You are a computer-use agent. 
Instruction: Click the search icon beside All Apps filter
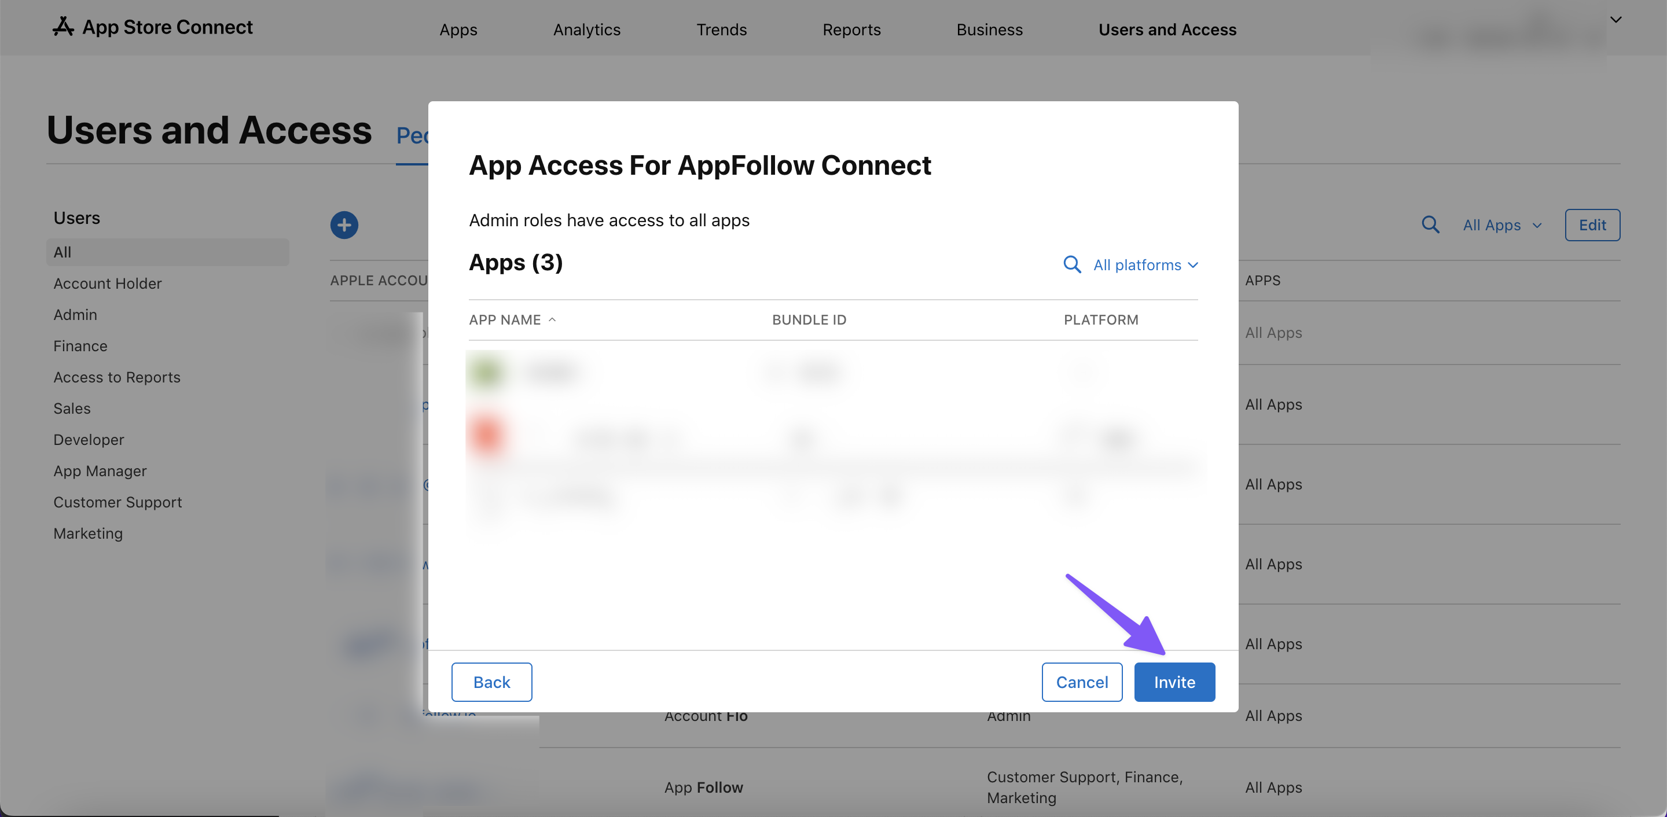point(1430,225)
